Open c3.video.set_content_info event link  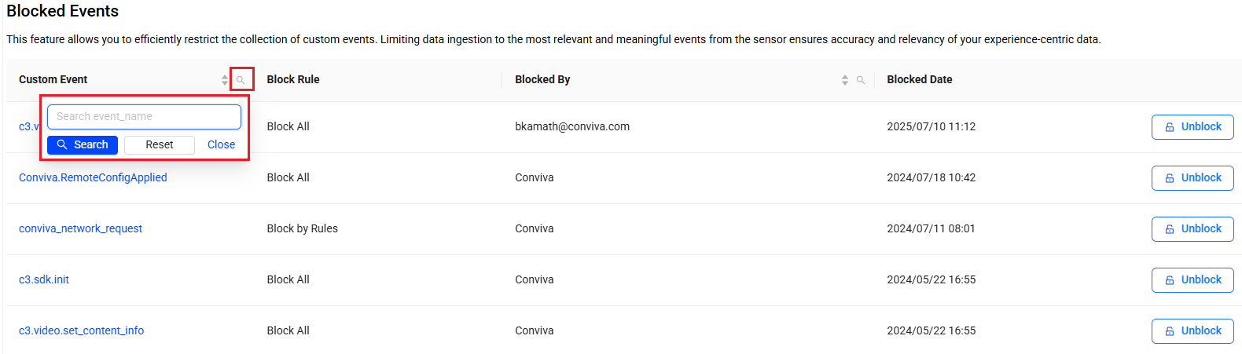point(82,331)
